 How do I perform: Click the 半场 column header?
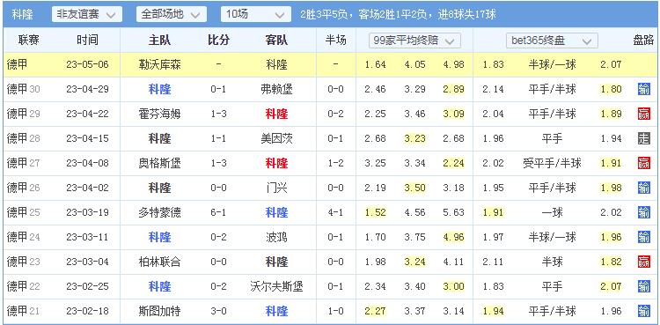coord(335,41)
